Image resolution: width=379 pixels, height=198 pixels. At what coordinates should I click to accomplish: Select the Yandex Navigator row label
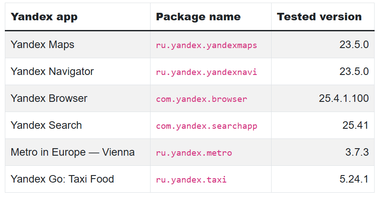pyautogui.click(x=52, y=71)
